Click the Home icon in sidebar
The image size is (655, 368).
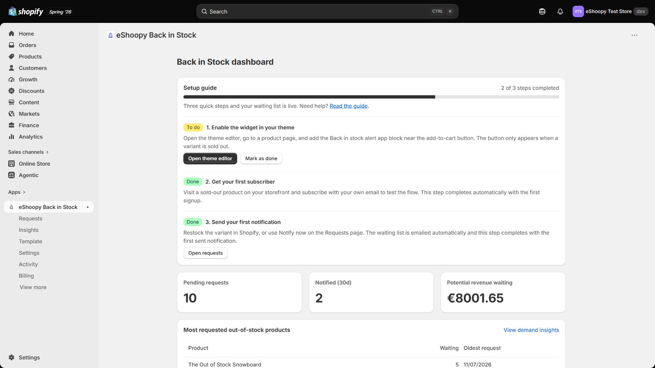tap(11, 34)
